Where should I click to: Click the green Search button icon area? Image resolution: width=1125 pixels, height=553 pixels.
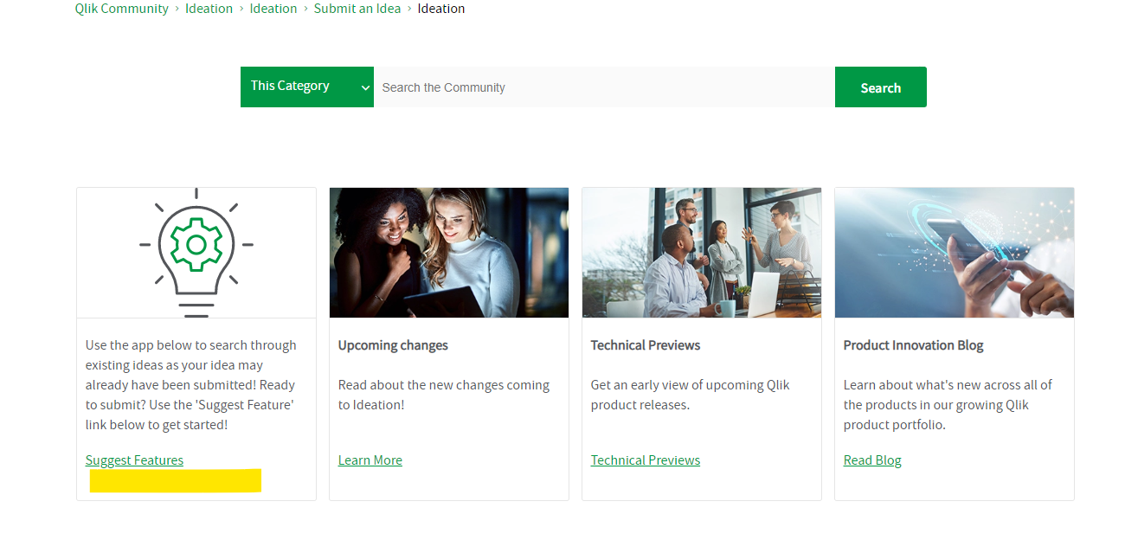(x=880, y=87)
